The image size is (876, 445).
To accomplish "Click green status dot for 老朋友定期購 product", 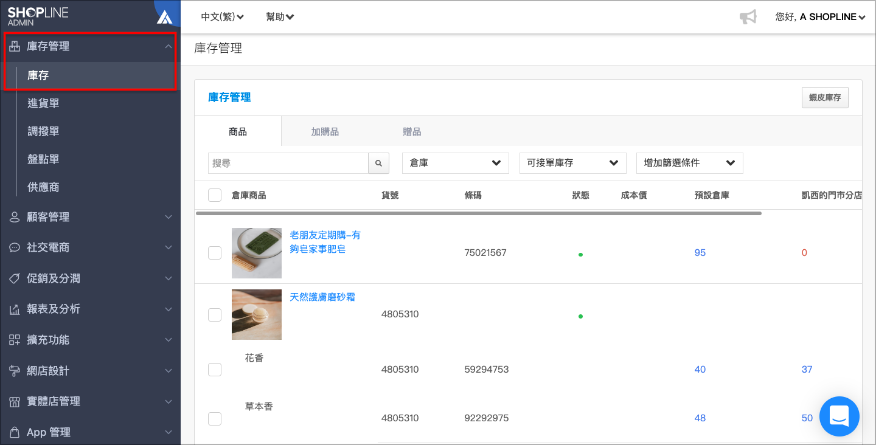I will coord(580,255).
